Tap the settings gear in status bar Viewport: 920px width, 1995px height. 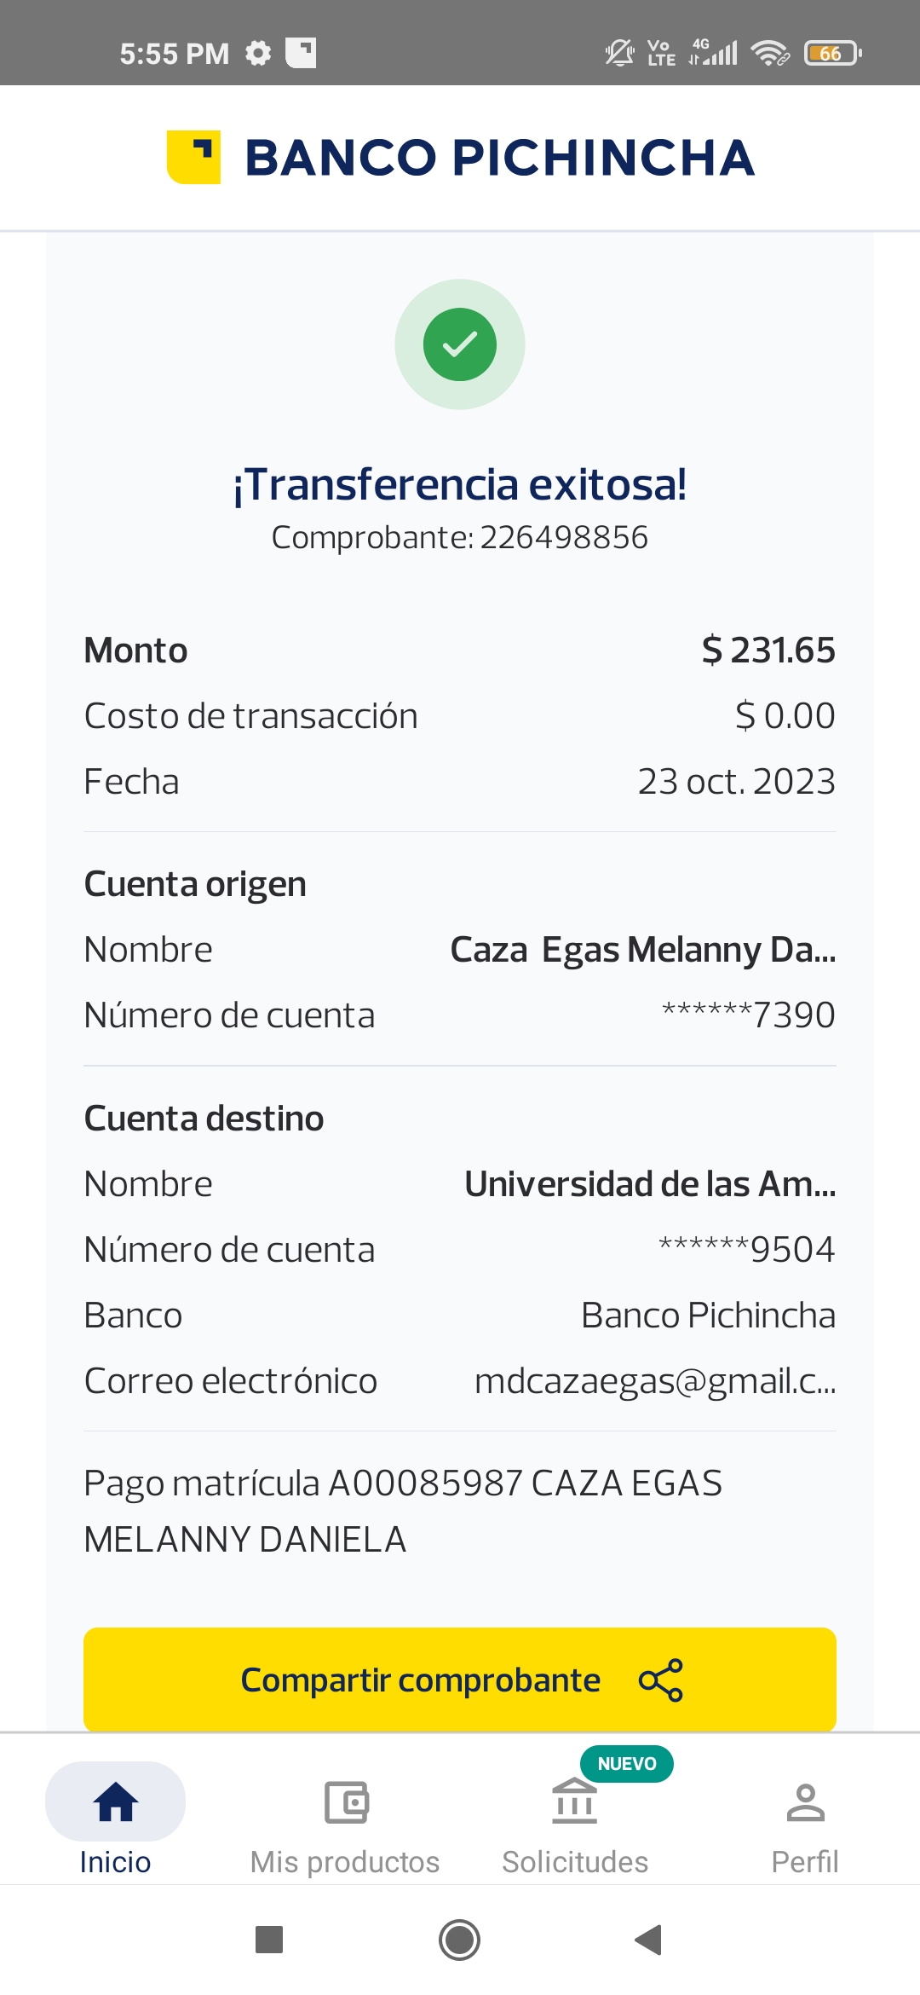pos(258,53)
